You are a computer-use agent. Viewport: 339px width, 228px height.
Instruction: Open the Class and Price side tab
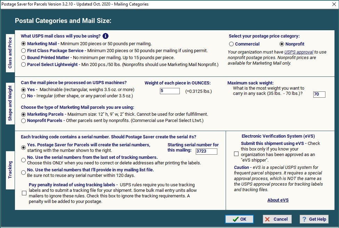tap(10, 53)
